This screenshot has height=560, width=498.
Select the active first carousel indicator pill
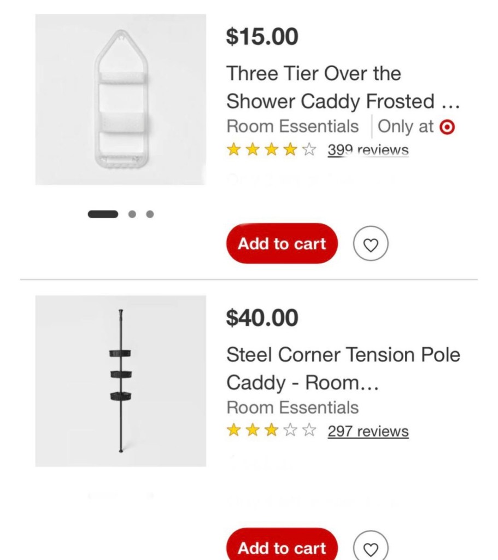coord(103,214)
